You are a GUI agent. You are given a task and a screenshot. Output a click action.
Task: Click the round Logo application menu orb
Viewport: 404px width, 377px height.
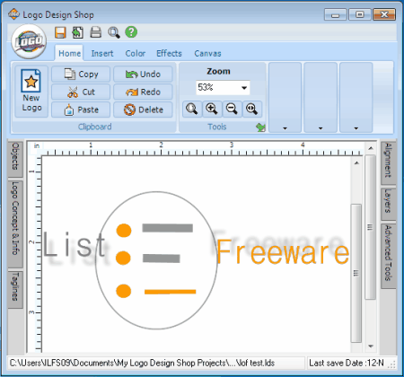[29, 42]
